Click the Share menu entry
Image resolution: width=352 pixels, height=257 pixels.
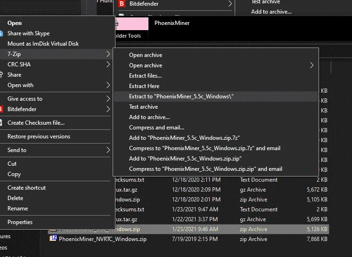coord(56,75)
